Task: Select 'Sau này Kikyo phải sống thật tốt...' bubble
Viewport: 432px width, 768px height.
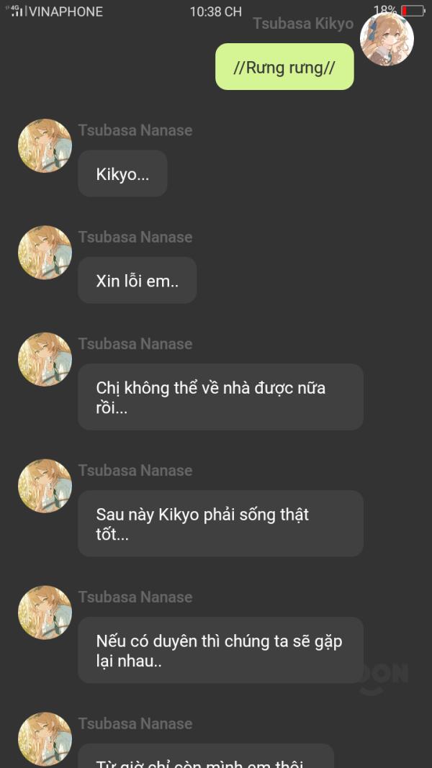Action: coord(220,523)
